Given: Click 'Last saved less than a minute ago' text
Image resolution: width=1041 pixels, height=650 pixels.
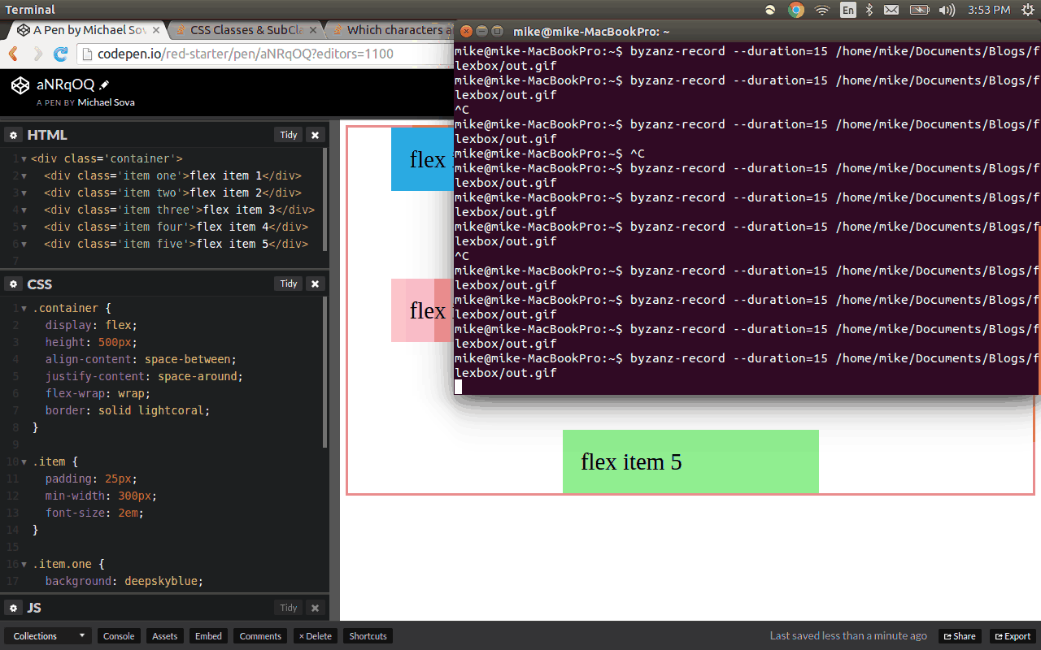Looking at the screenshot, I should (x=848, y=636).
